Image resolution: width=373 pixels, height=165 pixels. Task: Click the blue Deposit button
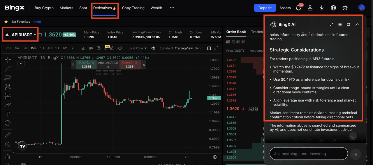pos(265,8)
